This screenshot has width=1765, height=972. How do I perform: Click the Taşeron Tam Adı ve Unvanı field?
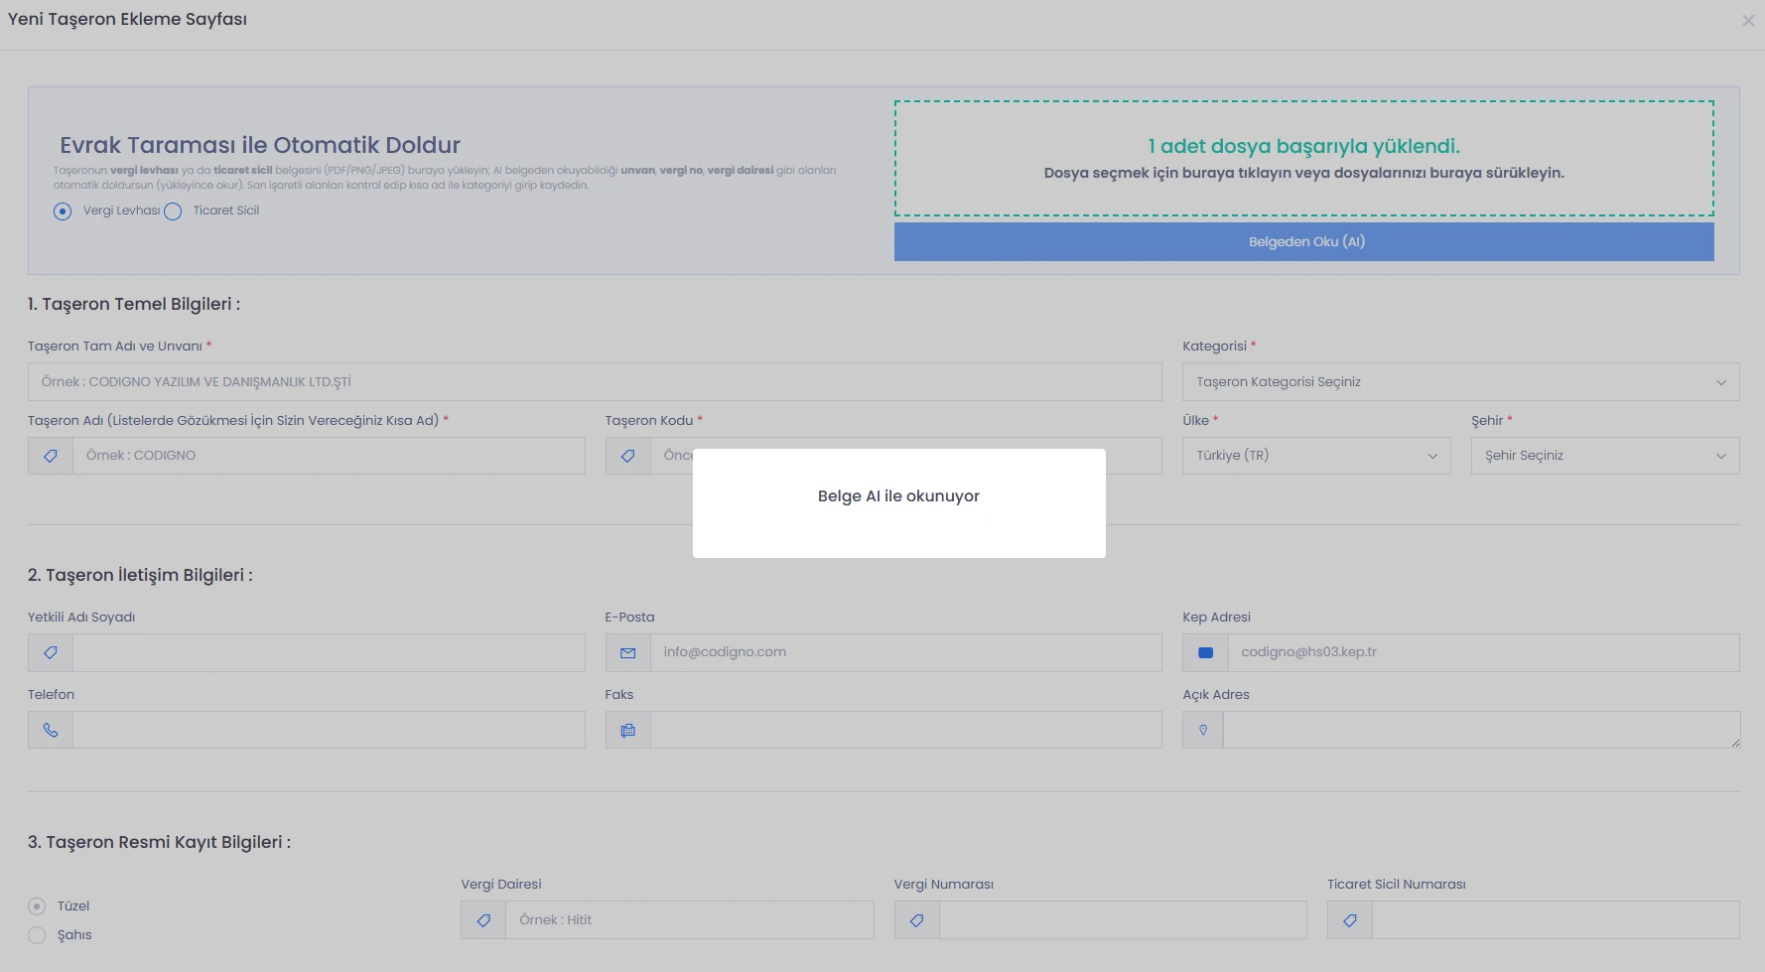click(595, 382)
